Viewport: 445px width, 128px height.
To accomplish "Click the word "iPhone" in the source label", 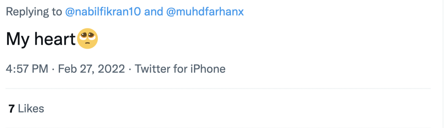I will [x=208, y=69].
